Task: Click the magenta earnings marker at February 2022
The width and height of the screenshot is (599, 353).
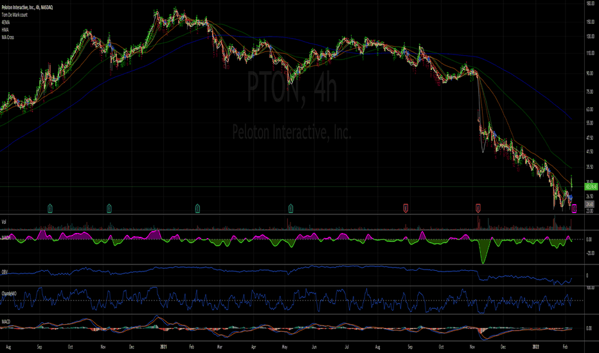Action: click(x=574, y=209)
